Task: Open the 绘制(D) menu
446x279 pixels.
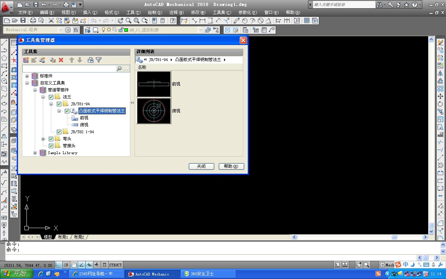Action: (155, 13)
